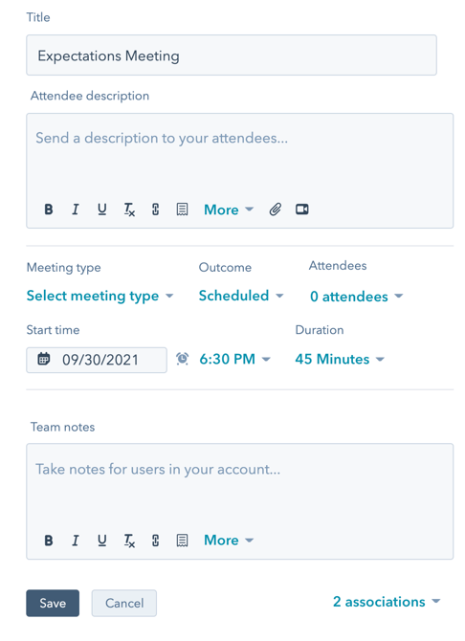Click the italic icon in Team notes
The width and height of the screenshot is (465, 641).
pyautogui.click(x=76, y=541)
